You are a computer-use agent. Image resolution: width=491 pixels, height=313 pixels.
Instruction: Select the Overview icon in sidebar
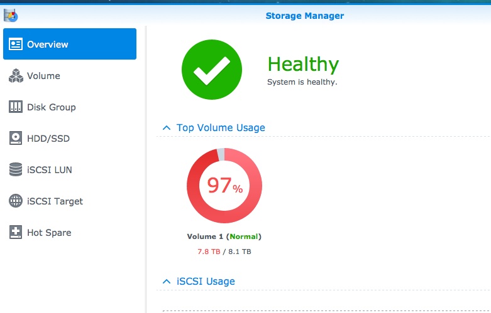point(15,44)
